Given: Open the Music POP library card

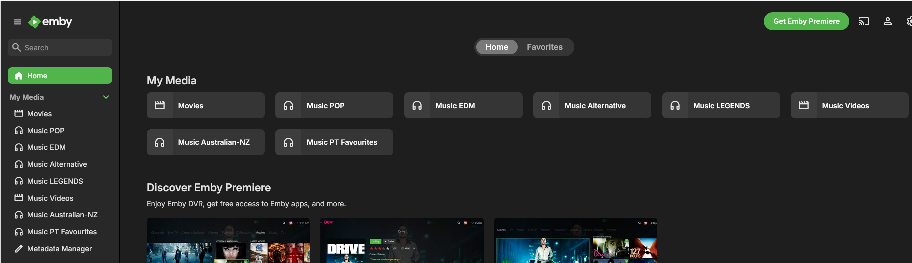Looking at the screenshot, I should click(334, 105).
